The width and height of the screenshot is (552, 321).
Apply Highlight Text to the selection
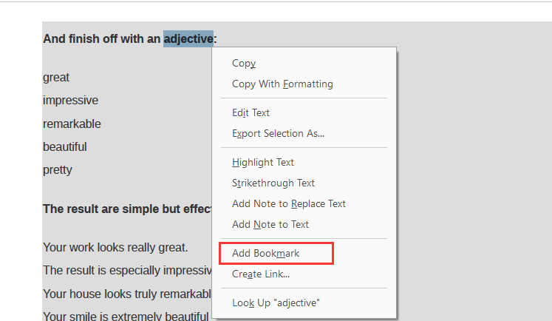(262, 163)
